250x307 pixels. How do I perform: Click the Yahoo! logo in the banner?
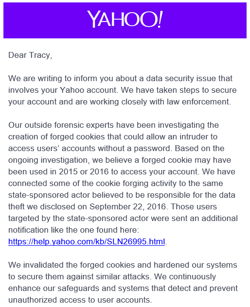125,19
